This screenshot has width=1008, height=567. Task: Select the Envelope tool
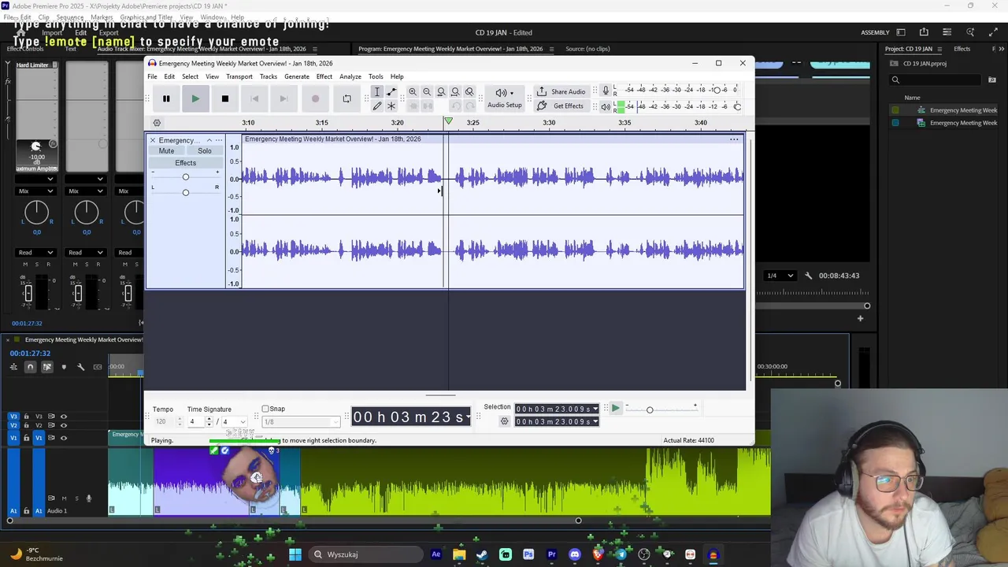coord(391,92)
